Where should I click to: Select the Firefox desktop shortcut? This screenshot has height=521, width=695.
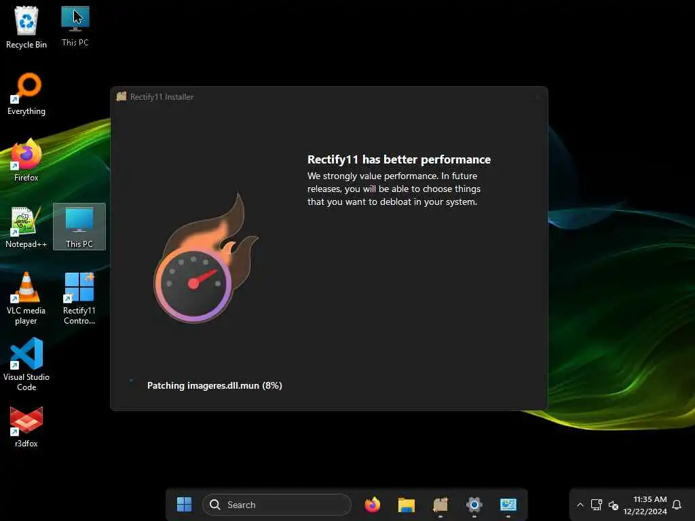coord(26,160)
